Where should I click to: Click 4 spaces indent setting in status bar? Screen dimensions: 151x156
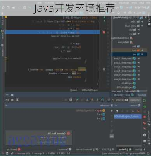[x=38, y=154]
